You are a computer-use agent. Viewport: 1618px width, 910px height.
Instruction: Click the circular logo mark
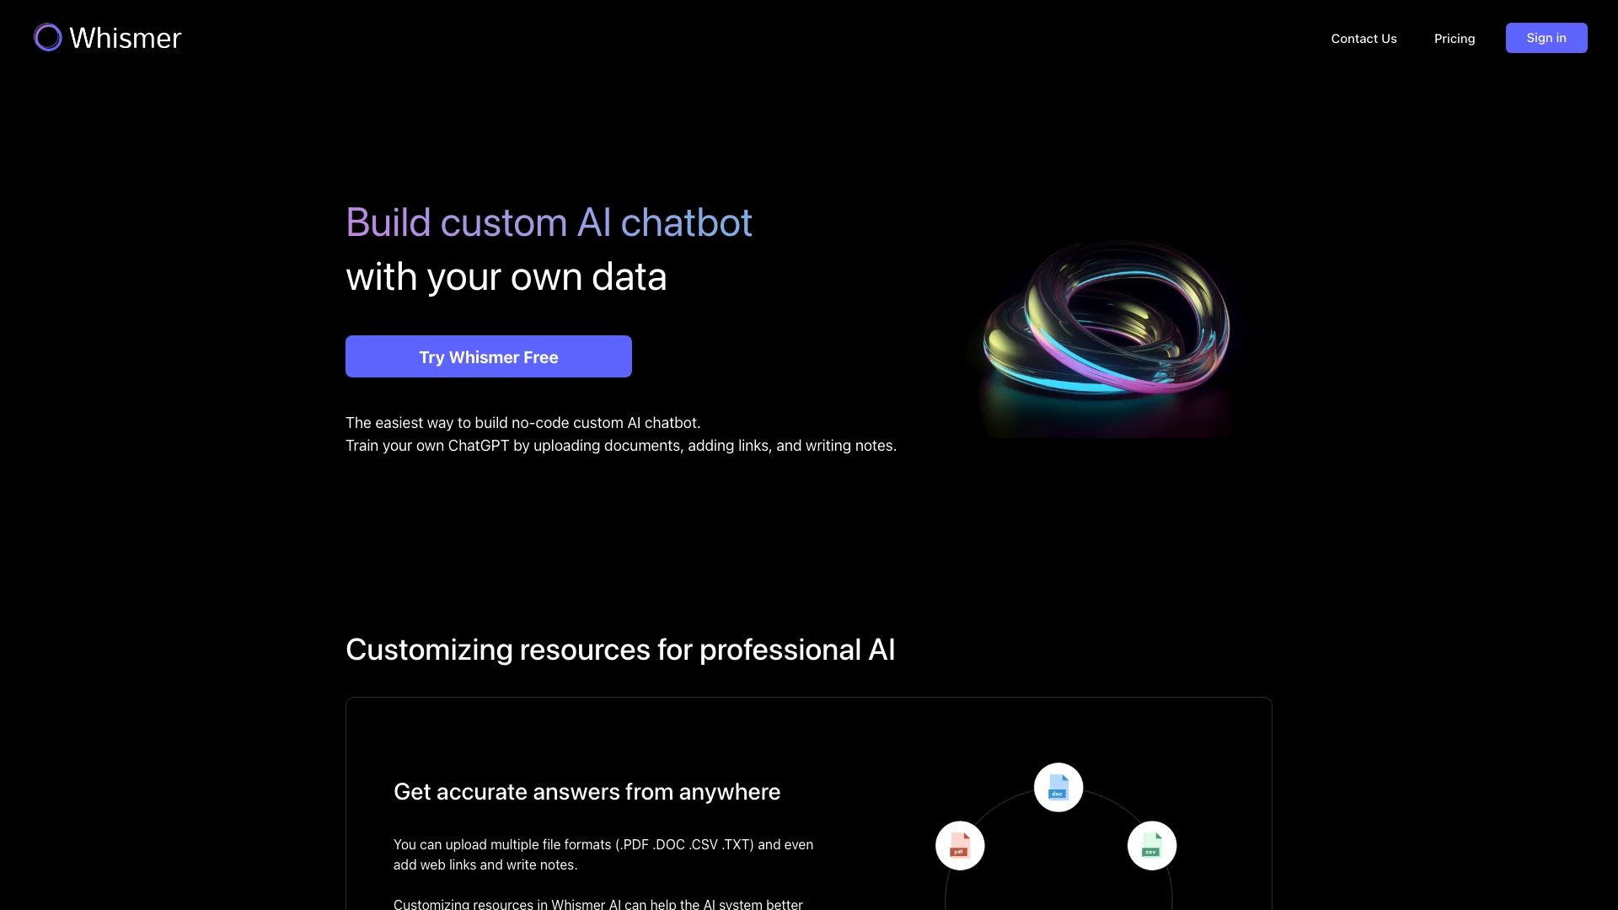[46, 37]
